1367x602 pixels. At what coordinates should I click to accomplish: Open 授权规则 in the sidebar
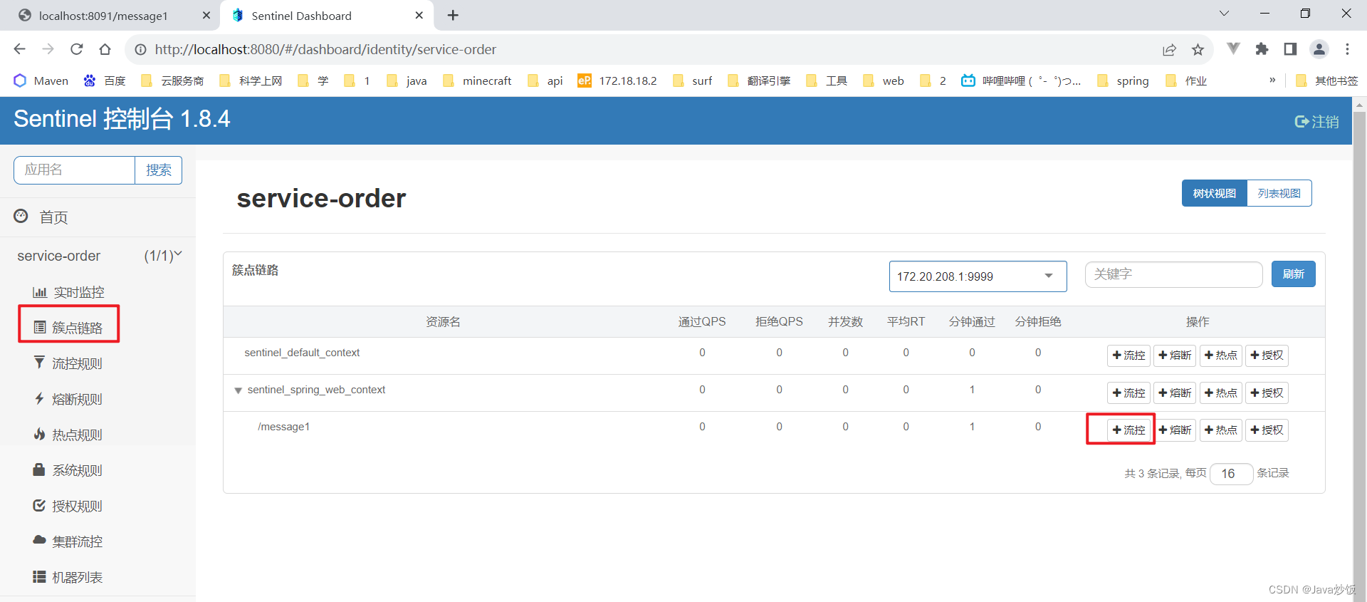pyautogui.click(x=68, y=506)
